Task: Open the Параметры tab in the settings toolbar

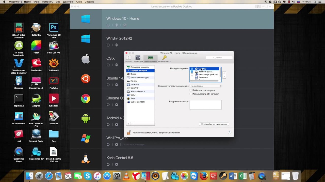Action: click(x=138, y=59)
